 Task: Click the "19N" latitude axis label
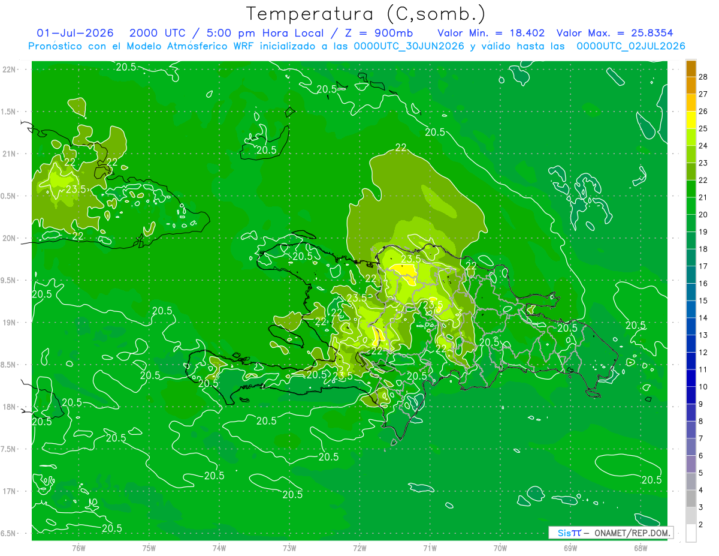[x=9, y=323]
